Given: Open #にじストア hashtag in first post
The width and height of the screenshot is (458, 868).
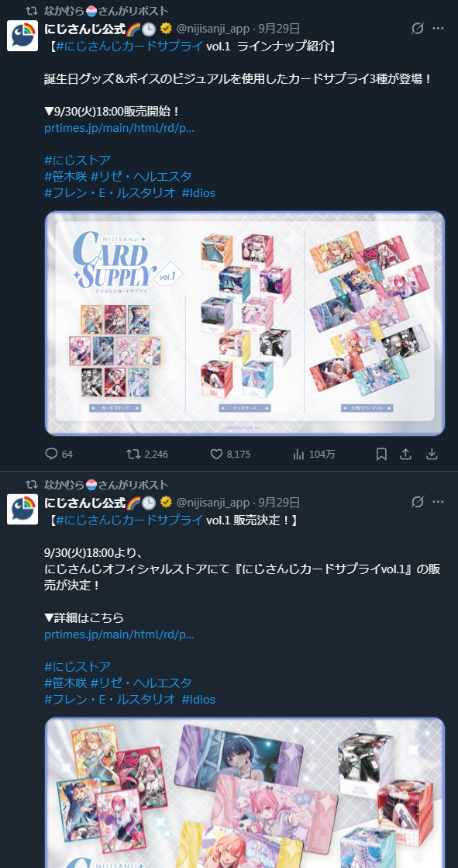Looking at the screenshot, I should [x=77, y=161].
